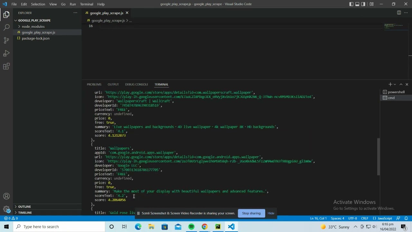The width and height of the screenshot is (412, 232).
Task: Expand the Timeline section
Action: pos(47,213)
